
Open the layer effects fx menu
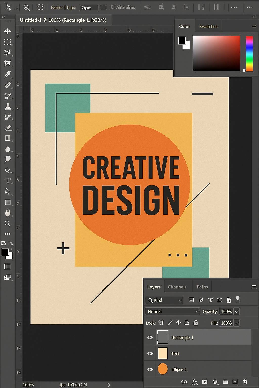tap(195, 382)
